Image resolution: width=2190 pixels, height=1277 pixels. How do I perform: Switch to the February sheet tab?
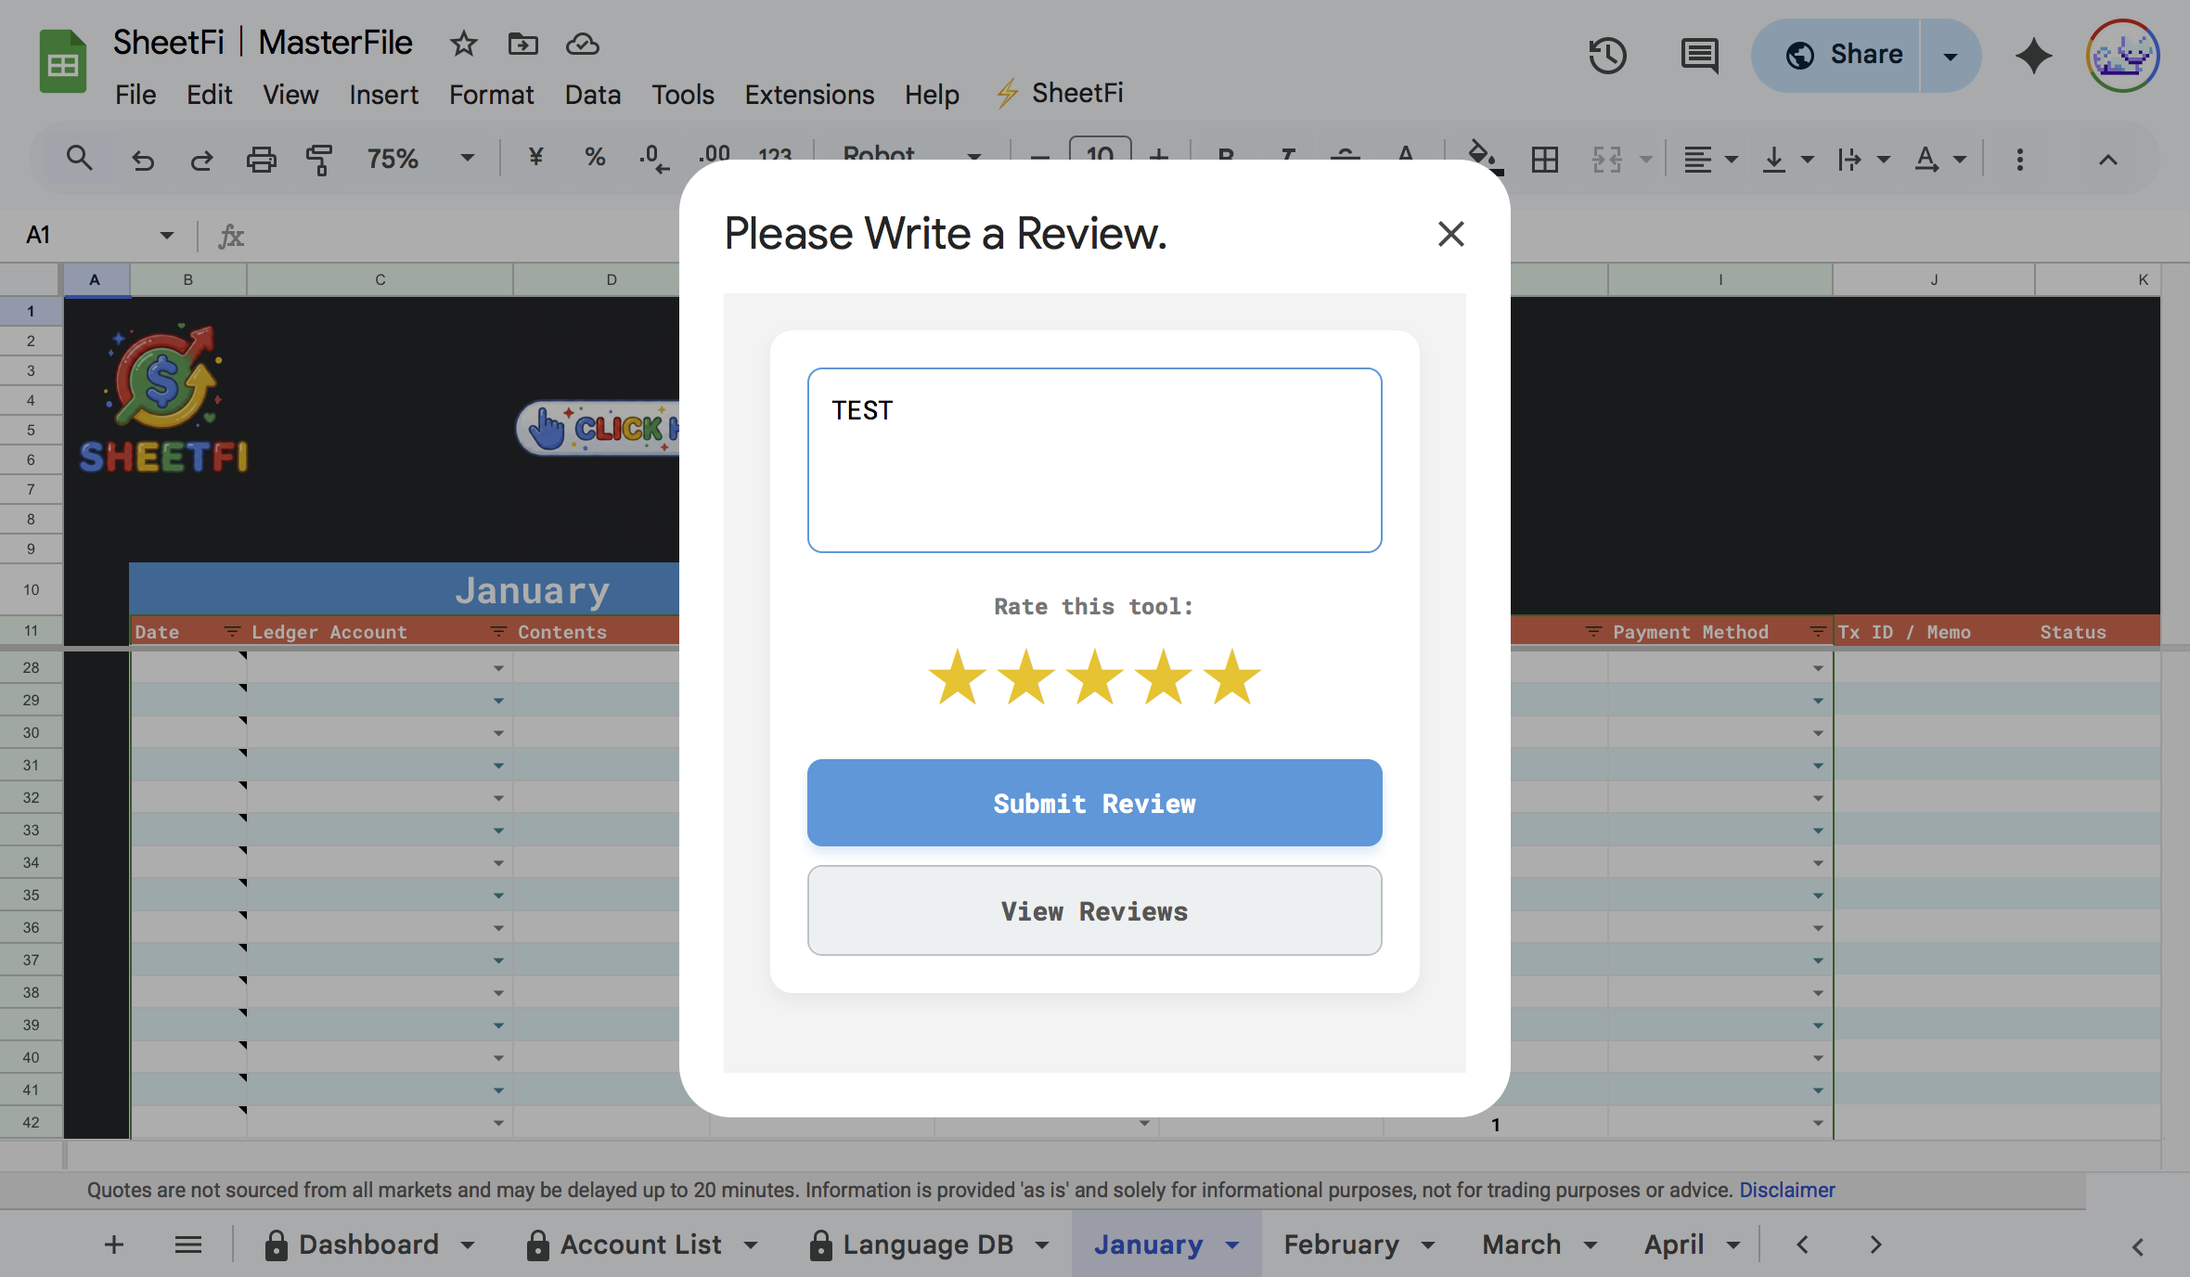click(1341, 1245)
